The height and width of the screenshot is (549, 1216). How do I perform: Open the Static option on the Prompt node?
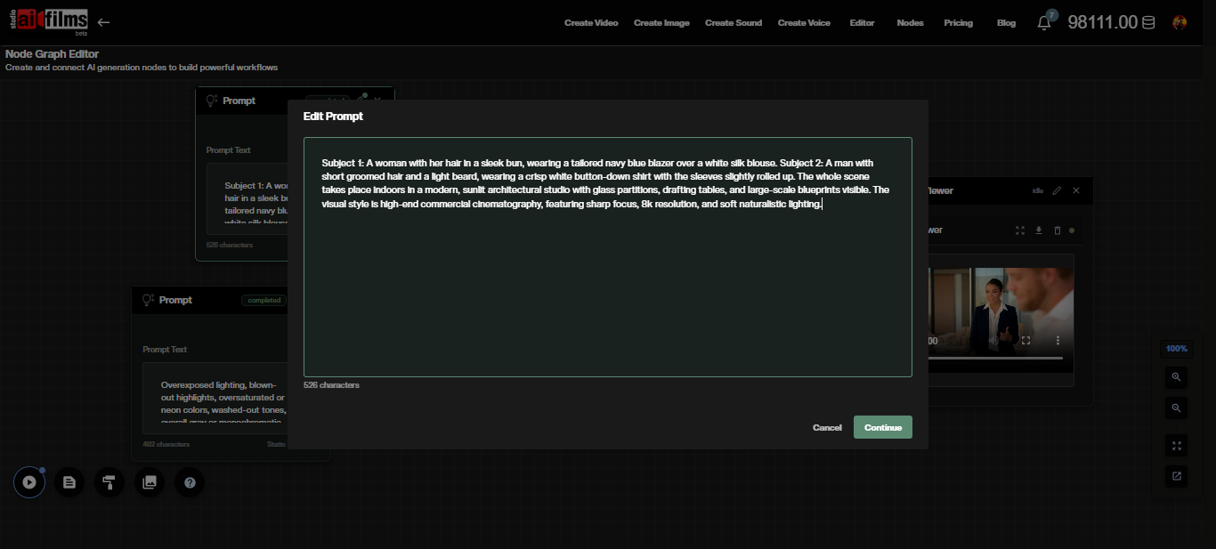tap(276, 443)
